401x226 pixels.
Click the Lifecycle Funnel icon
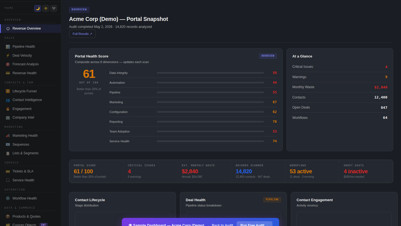pos(8,91)
